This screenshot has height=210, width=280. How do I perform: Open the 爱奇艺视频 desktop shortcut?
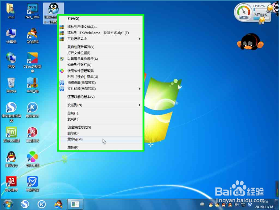(11, 134)
